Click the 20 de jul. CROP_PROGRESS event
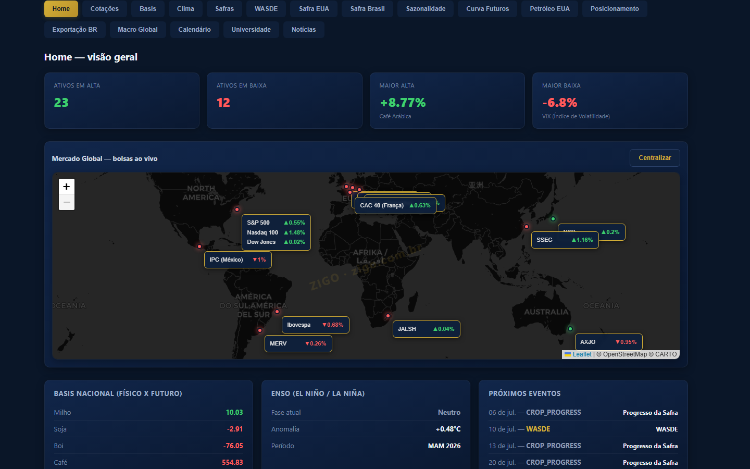 (583, 462)
